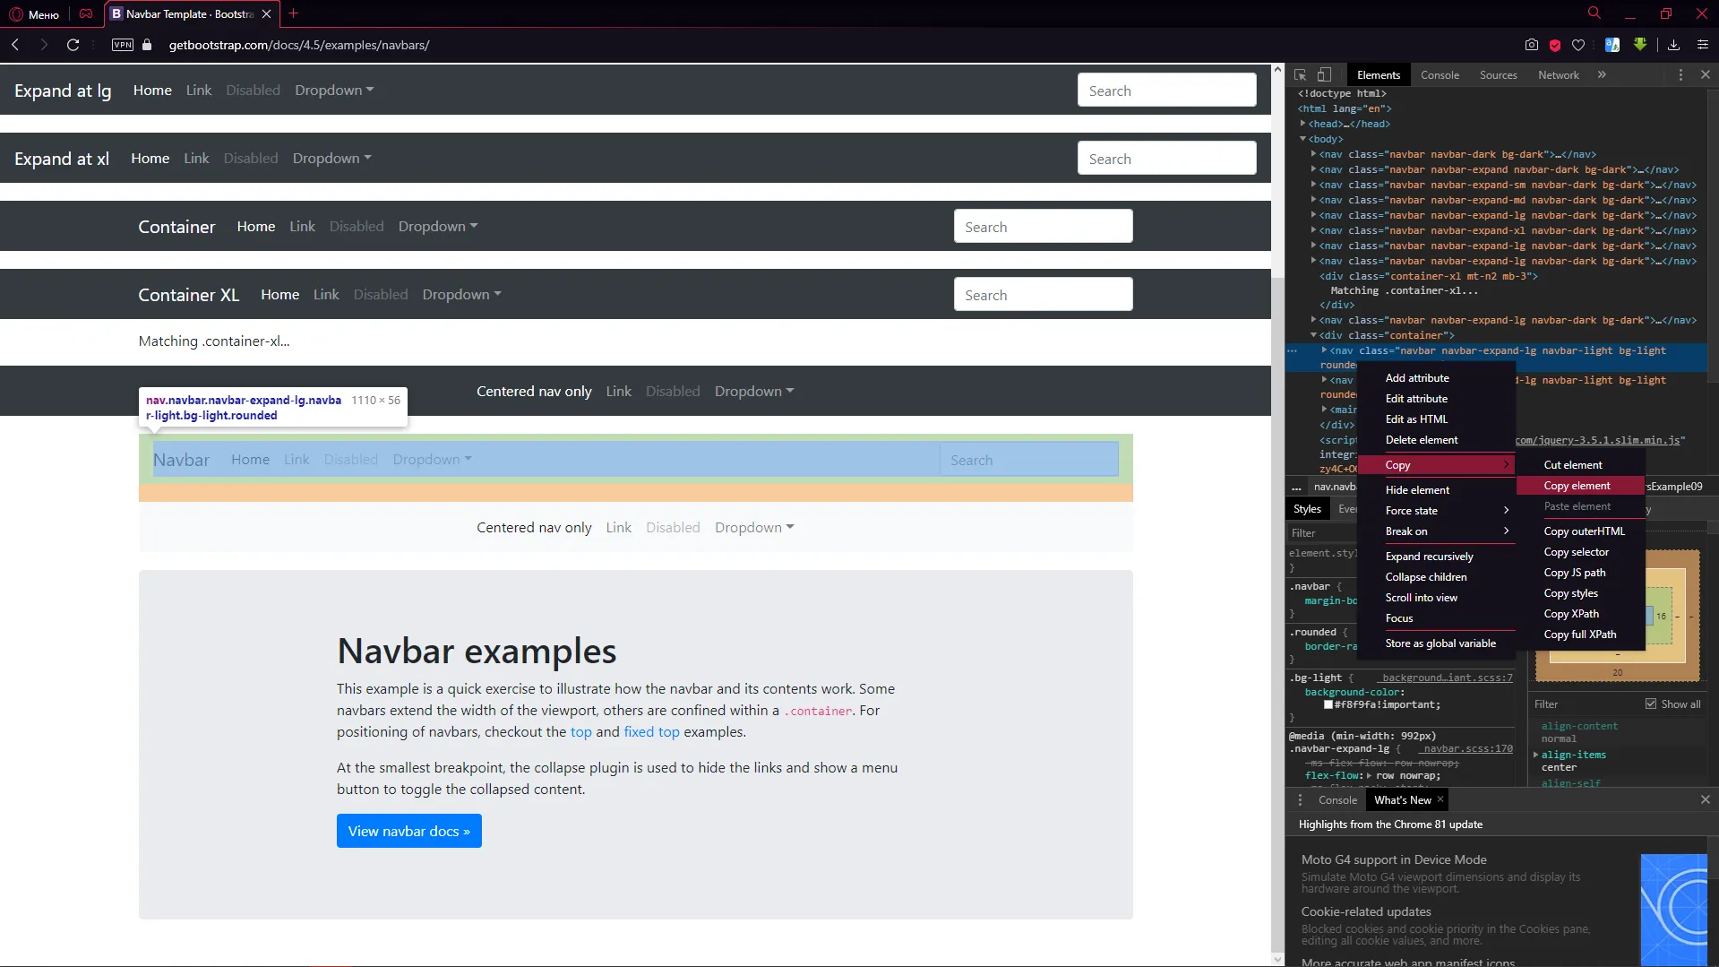
Task: Choose Edit as HTML in context menu
Action: point(1416,419)
